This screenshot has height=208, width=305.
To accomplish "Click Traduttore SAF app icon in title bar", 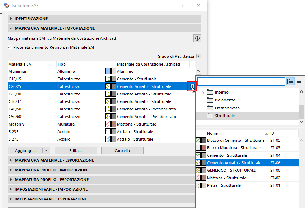I will point(6,5).
